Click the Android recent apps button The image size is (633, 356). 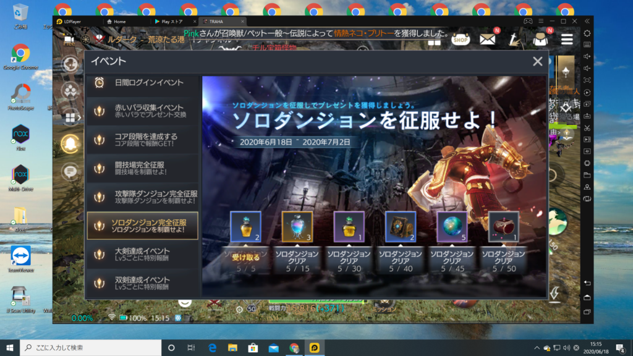coord(587,311)
